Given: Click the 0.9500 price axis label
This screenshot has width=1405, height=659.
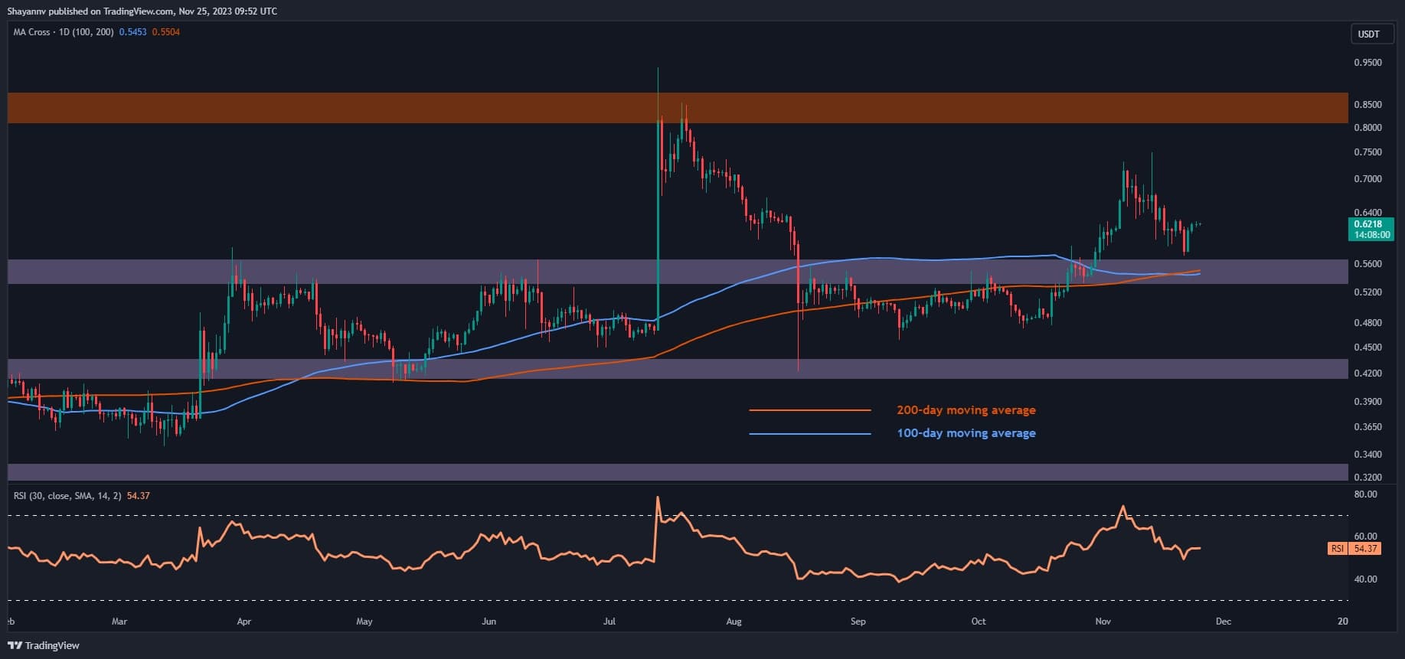Looking at the screenshot, I should click(1367, 63).
